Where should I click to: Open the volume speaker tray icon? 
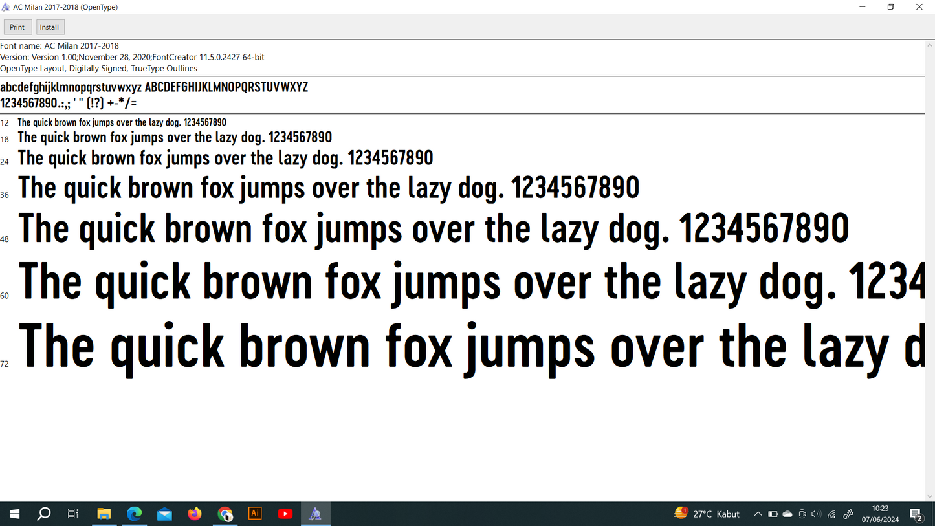(x=816, y=514)
